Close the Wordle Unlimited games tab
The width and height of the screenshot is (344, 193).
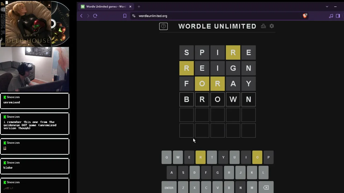coord(130,6)
